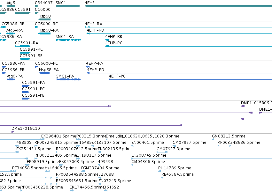Screen dimensions: 272x192
Task: Select transcript label CG5986-RB
Action: [x=13, y=24]
